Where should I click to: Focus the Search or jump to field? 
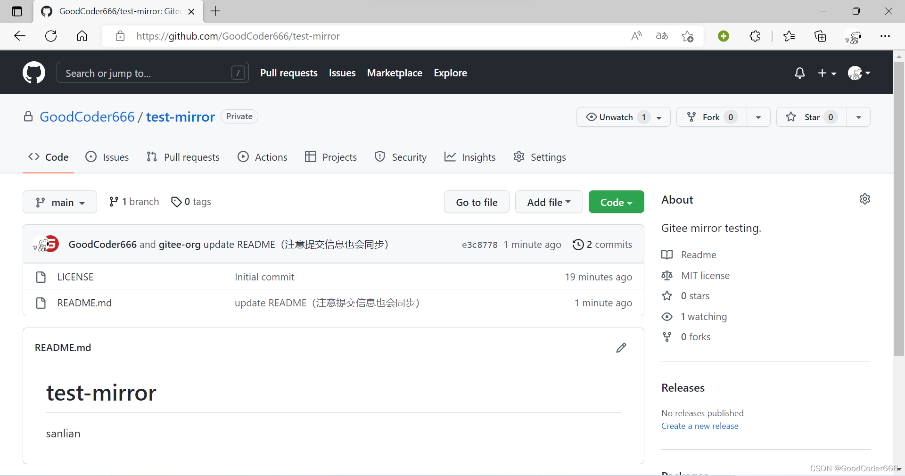tap(152, 73)
